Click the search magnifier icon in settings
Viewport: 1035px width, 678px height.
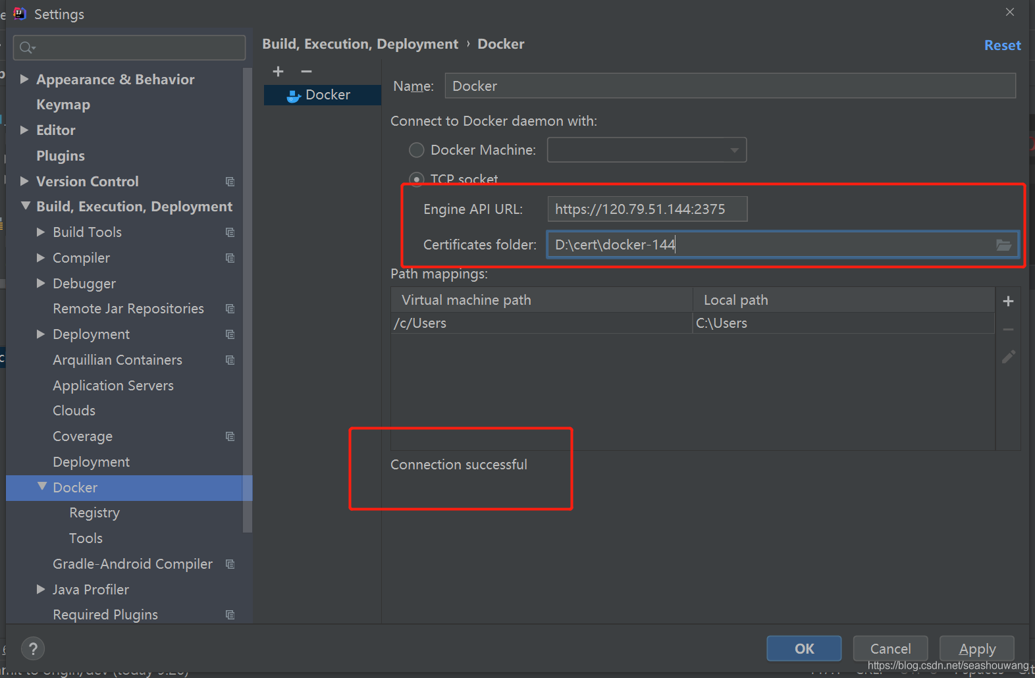click(26, 47)
